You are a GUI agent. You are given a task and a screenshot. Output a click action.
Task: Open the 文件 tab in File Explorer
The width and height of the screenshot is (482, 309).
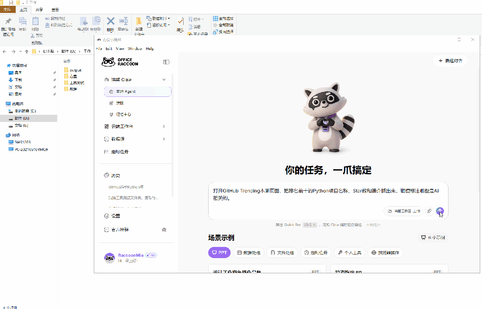pyautogui.click(x=8, y=9)
